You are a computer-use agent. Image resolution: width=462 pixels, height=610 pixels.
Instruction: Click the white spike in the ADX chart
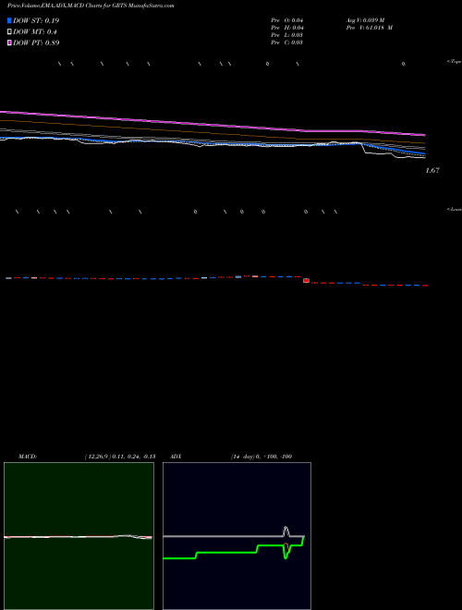coord(286,531)
